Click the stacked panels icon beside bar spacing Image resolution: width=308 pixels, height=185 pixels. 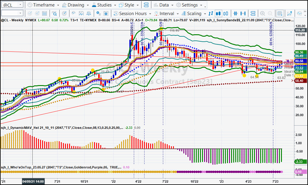click(x=253, y=14)
